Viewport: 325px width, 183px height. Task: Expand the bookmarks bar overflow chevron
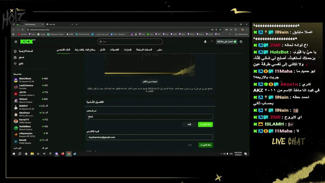tap(230, 34)
